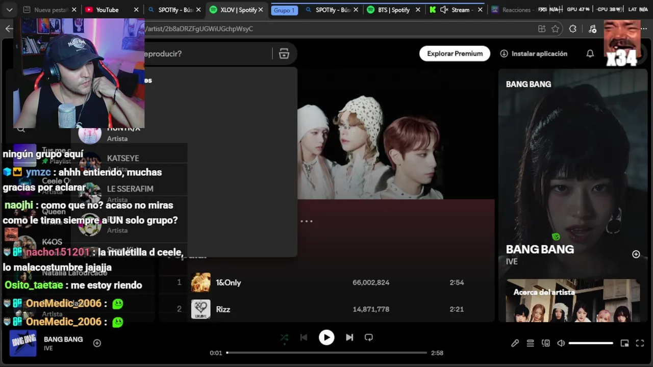Select LE SSERAFIM from search suggestions
The width and height of the screenshot is (653, 367).
click(130, 189)
